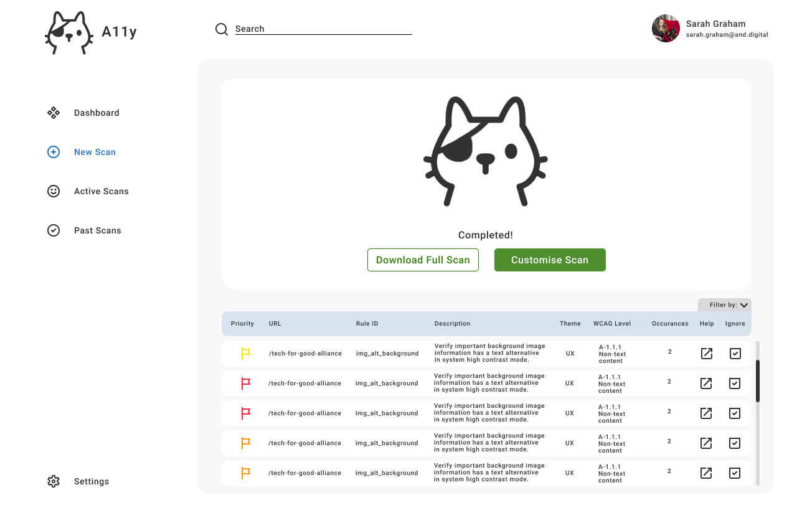
Task: Click the results table vertical scrollbar
Action: tap(758, 381)
